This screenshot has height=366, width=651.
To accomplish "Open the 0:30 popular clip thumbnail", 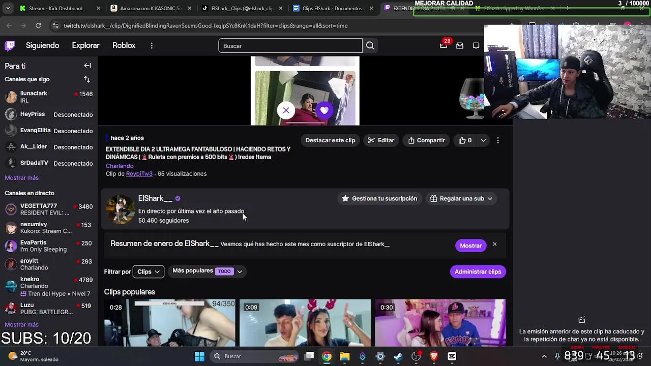I will point(440,323).
